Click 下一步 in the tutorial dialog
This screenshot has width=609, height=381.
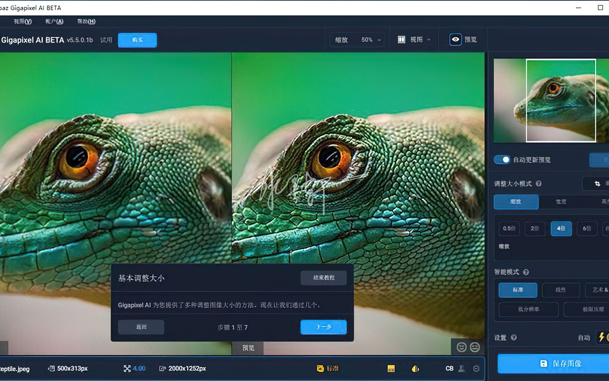pos(323,327)
